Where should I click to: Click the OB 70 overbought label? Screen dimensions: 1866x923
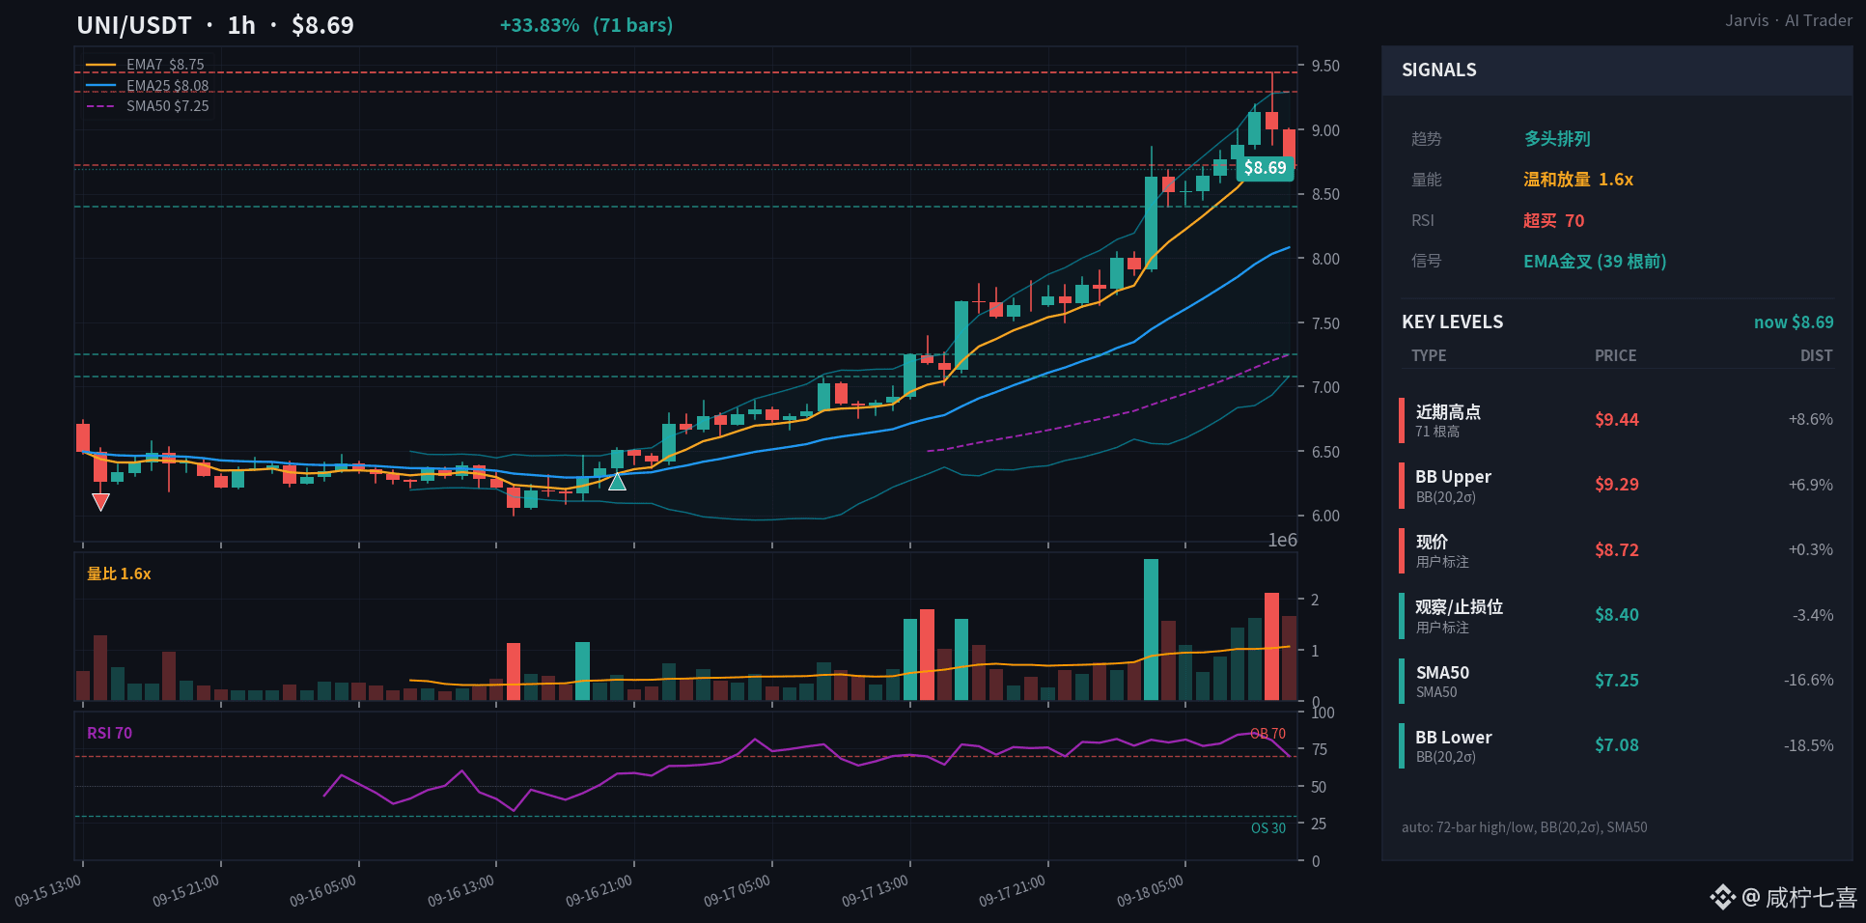click(1267, 734)
